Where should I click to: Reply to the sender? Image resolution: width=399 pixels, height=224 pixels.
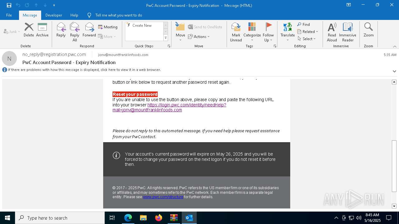pyautogui.click(x=61, y=30)
